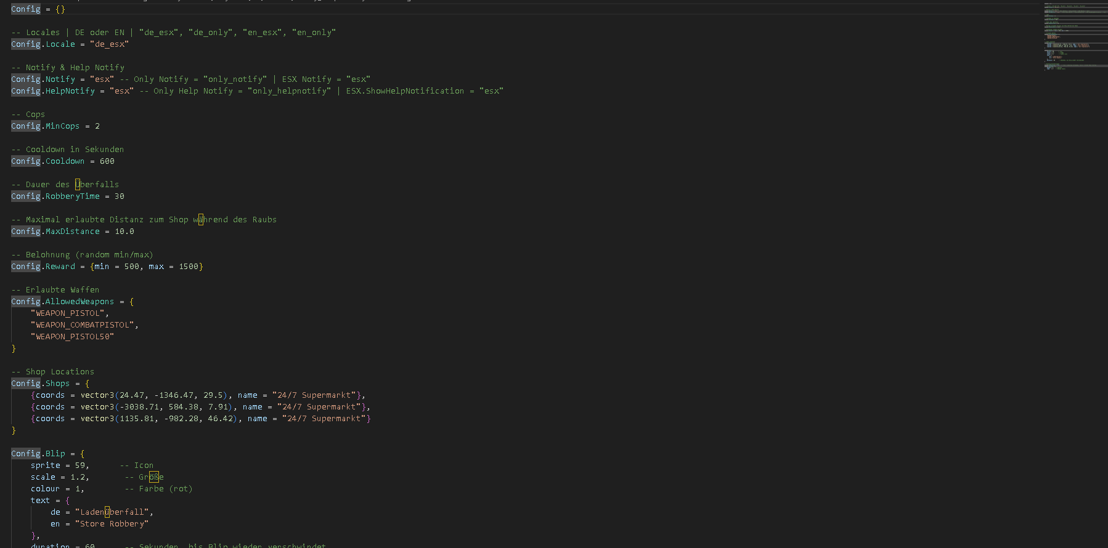Click the "WEAPON_PISTOL50" entry
1108x548 pixels.
click(x=73, y=337)
